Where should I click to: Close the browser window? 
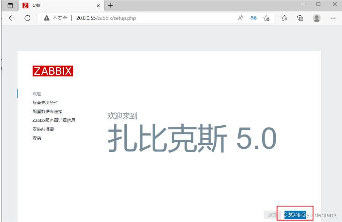[335, 4]
